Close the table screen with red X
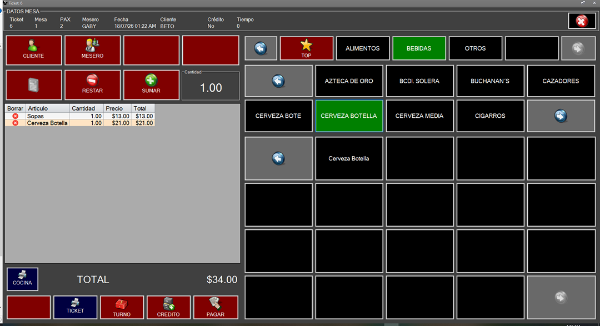 [581, 21]
